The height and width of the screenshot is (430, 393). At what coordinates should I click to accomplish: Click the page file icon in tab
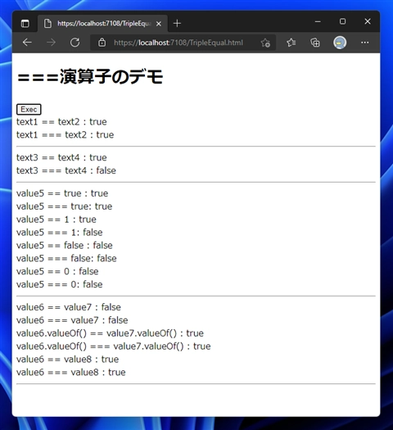point(47,24)
